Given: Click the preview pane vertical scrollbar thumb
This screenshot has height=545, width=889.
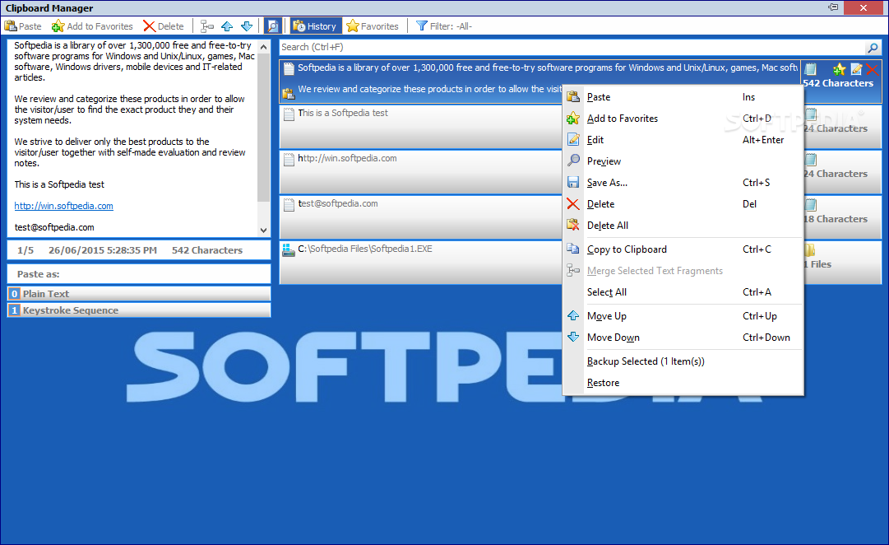Looking at the screenshot, I should pos(264,128).
